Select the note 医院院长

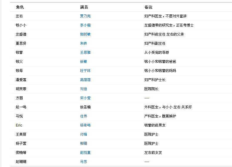click(x=151, y=89)
